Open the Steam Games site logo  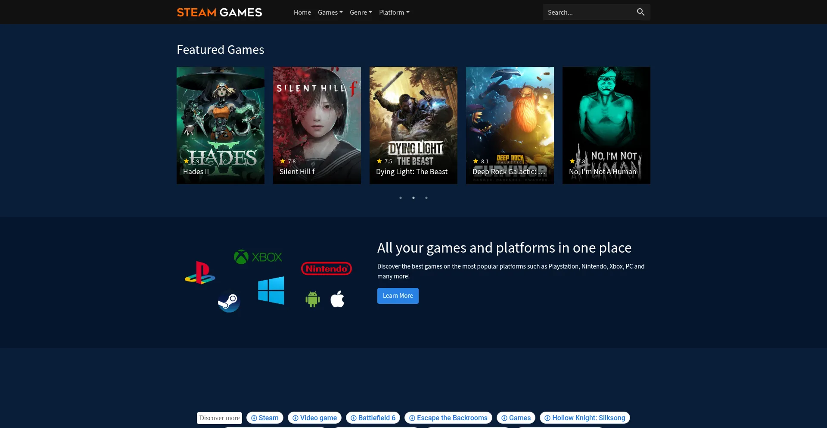219,12
